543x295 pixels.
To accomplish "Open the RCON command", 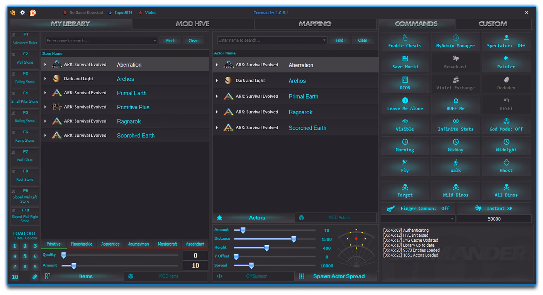I will coord(405,83).
